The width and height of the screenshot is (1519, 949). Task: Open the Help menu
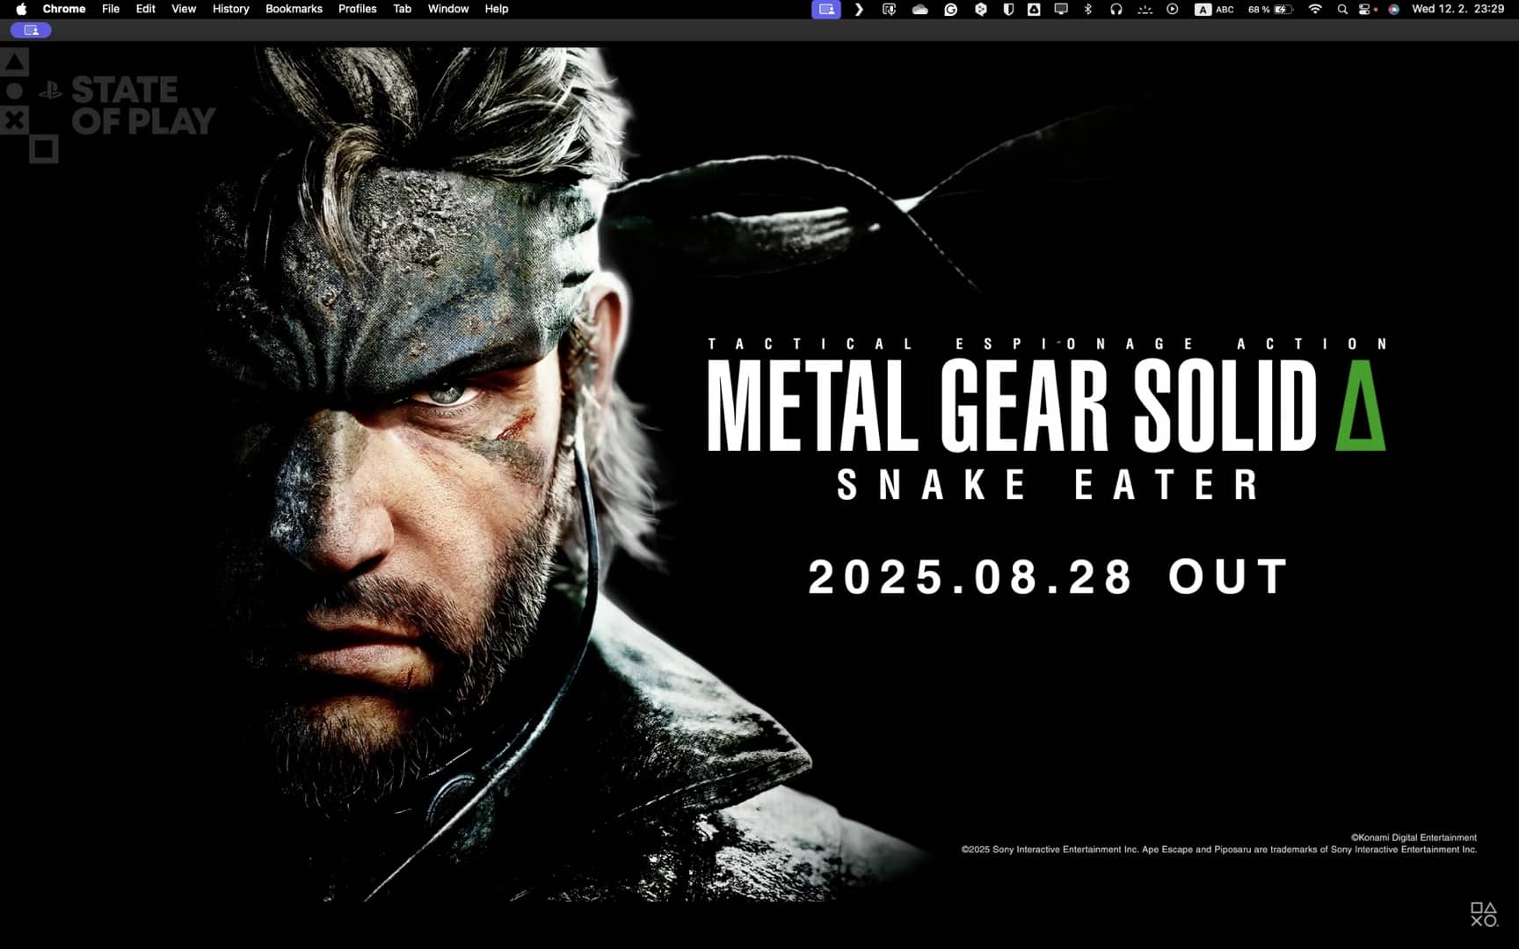(497, 9)
